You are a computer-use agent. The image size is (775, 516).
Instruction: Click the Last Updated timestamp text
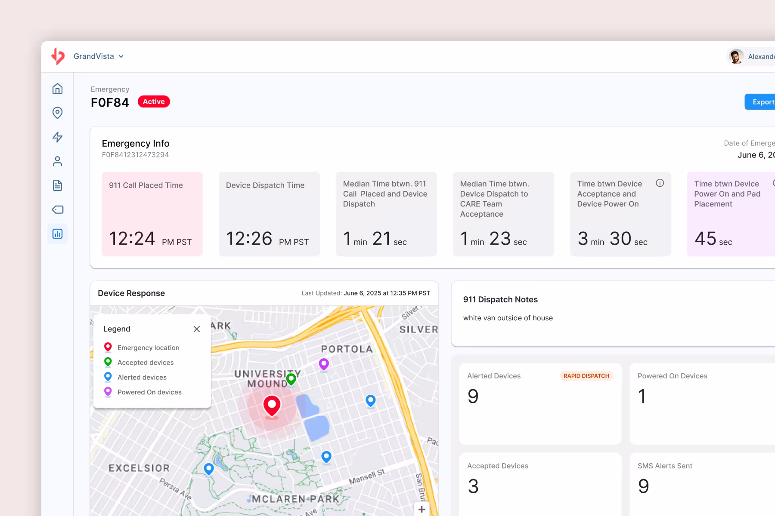coord(366,293)
